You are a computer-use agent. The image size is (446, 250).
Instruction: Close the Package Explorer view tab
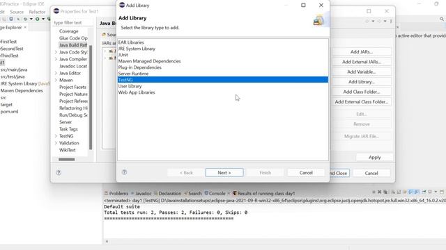coord(25,27)
